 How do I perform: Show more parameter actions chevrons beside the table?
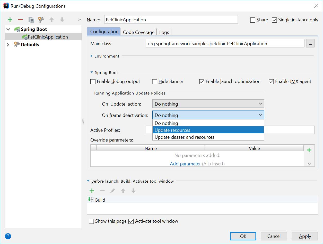click(309, 163)
